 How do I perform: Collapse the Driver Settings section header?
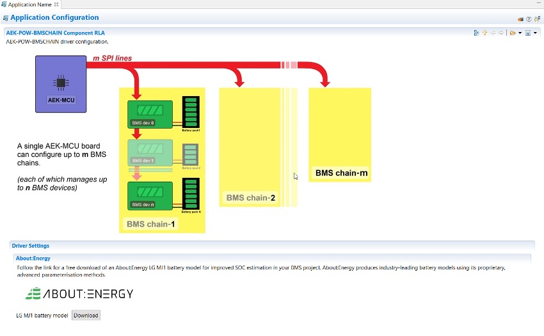pyautogui.click(x=31, y=246)
